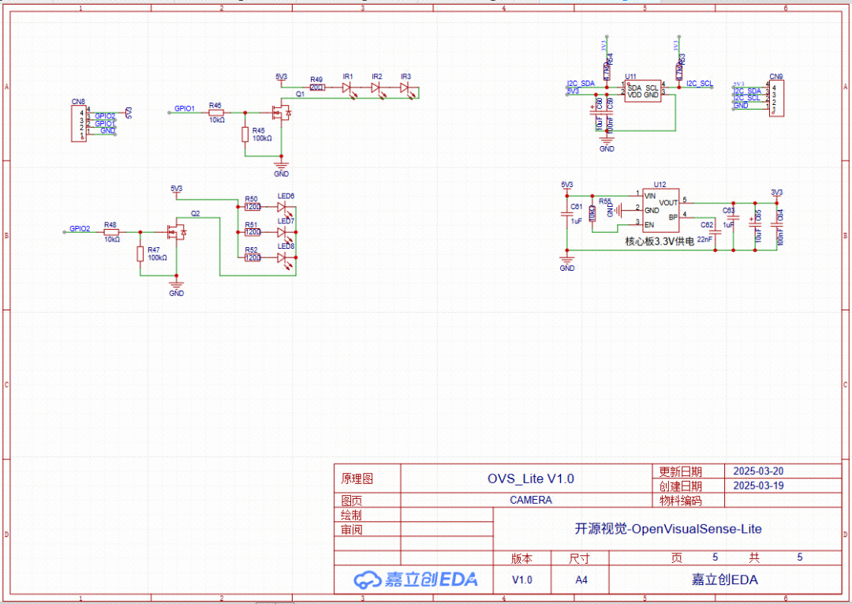
Task: Click the infrared LED IR2 symbol
Action: pos(374,89)
